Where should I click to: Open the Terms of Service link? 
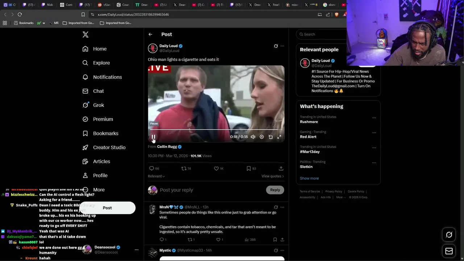(310, 191)
